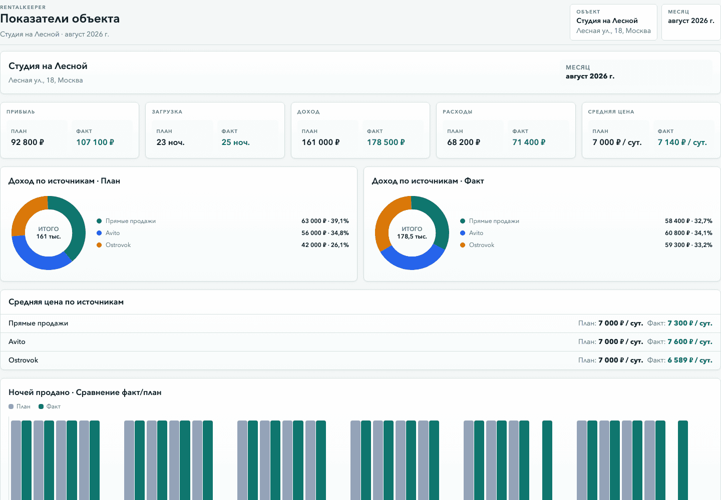Click the fact value 60 800 ₽ · 34,1%
The height and width of the screenshot is (500, 721).
point(688,233)
